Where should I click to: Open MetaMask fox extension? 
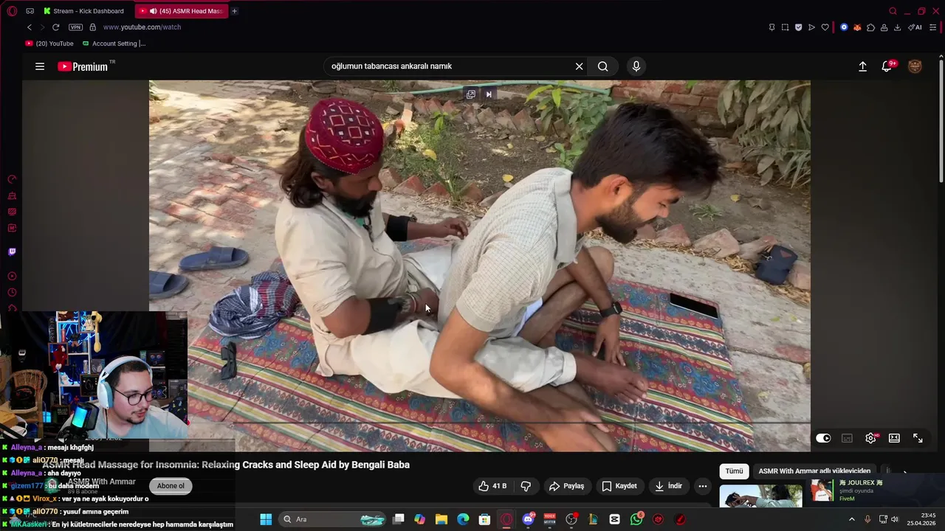(x=857, y=27)
